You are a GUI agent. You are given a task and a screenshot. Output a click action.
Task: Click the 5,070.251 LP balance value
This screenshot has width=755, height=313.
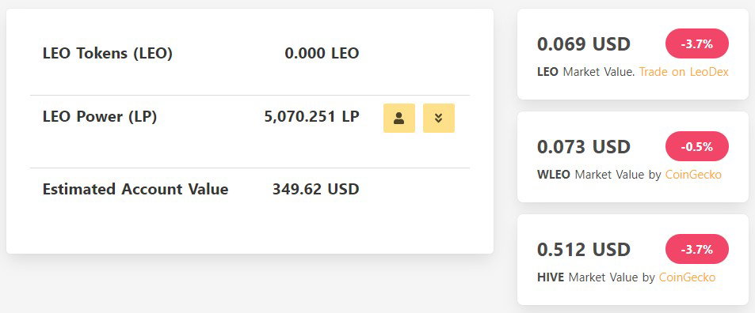point(311,117)
